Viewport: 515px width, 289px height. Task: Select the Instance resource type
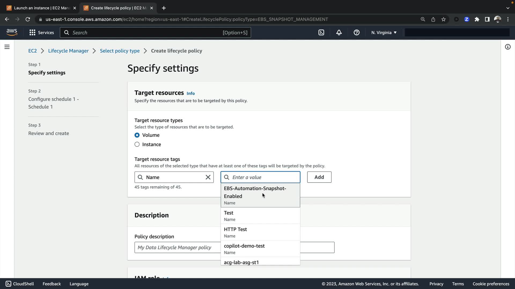tap(137, 144)
